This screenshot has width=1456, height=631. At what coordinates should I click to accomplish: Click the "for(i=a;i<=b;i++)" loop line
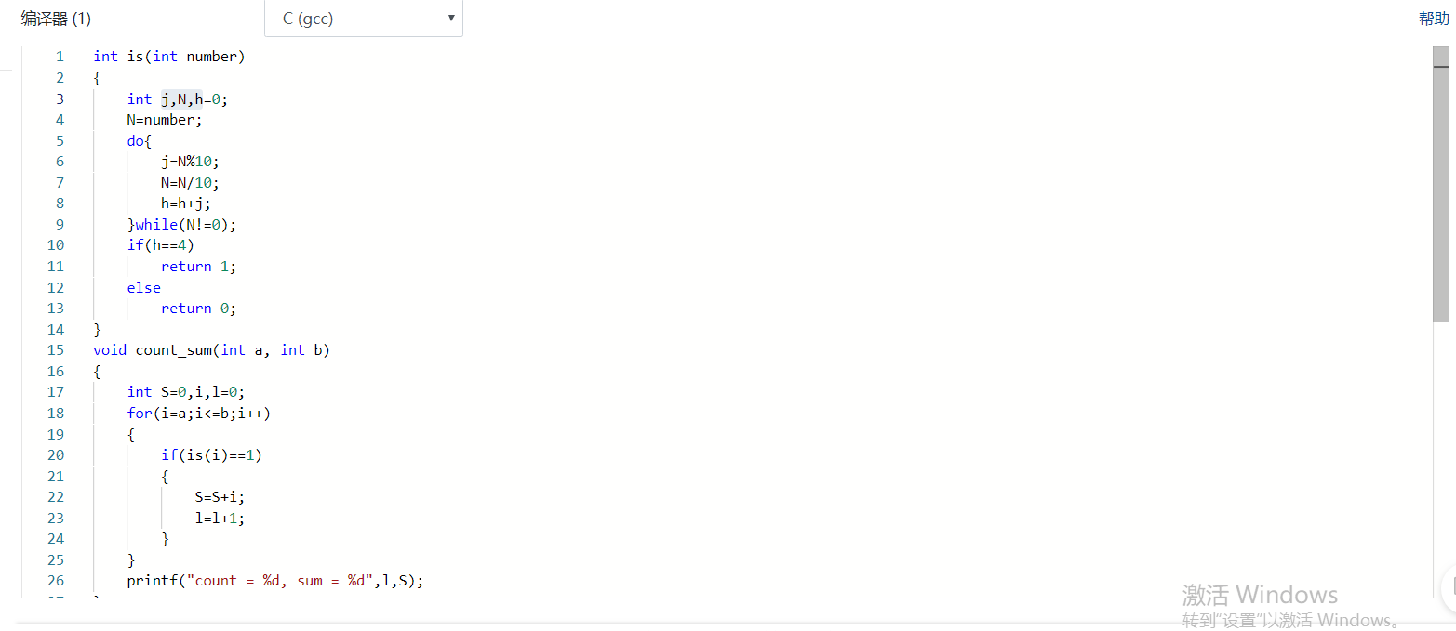click(x=199, y=414)
